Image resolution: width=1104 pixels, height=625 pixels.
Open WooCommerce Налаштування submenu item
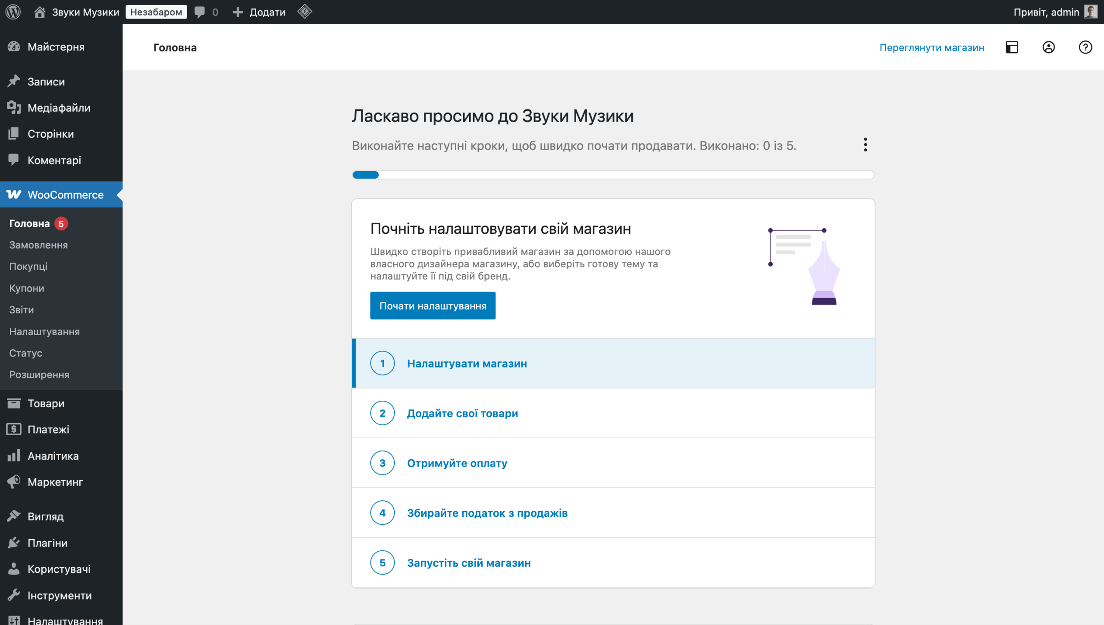coord(44,332)
